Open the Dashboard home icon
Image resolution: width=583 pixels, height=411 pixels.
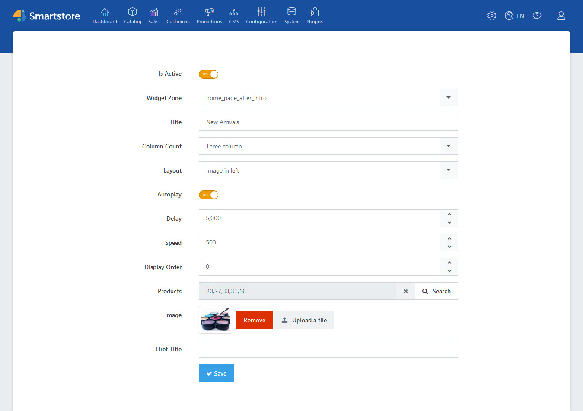(105, 12)
